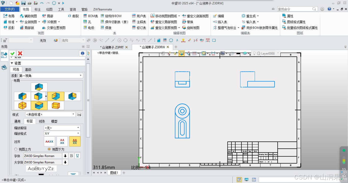The image size is (348, 183).
Task: Click the 属性 button in 图纸 group
Action: coord(288,16)
